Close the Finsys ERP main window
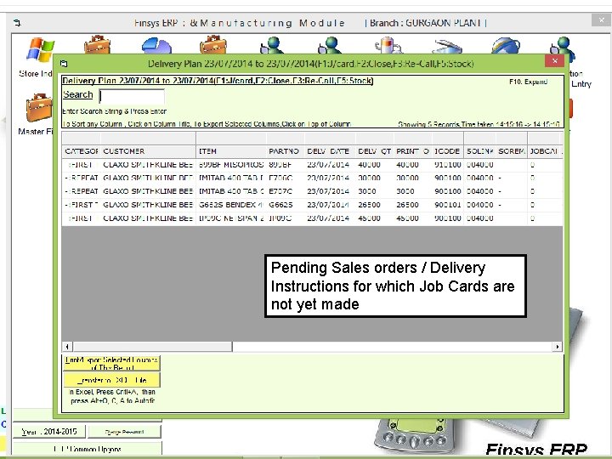The height and width of the screenshot is (459, 612). pos(601,20)
